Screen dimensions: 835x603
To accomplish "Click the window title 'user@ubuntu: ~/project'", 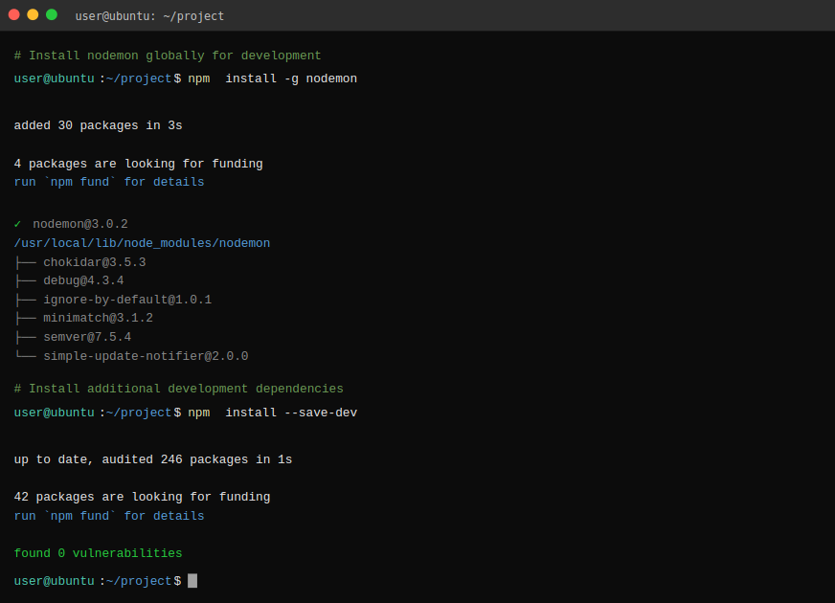I will [x=149, y=16].
